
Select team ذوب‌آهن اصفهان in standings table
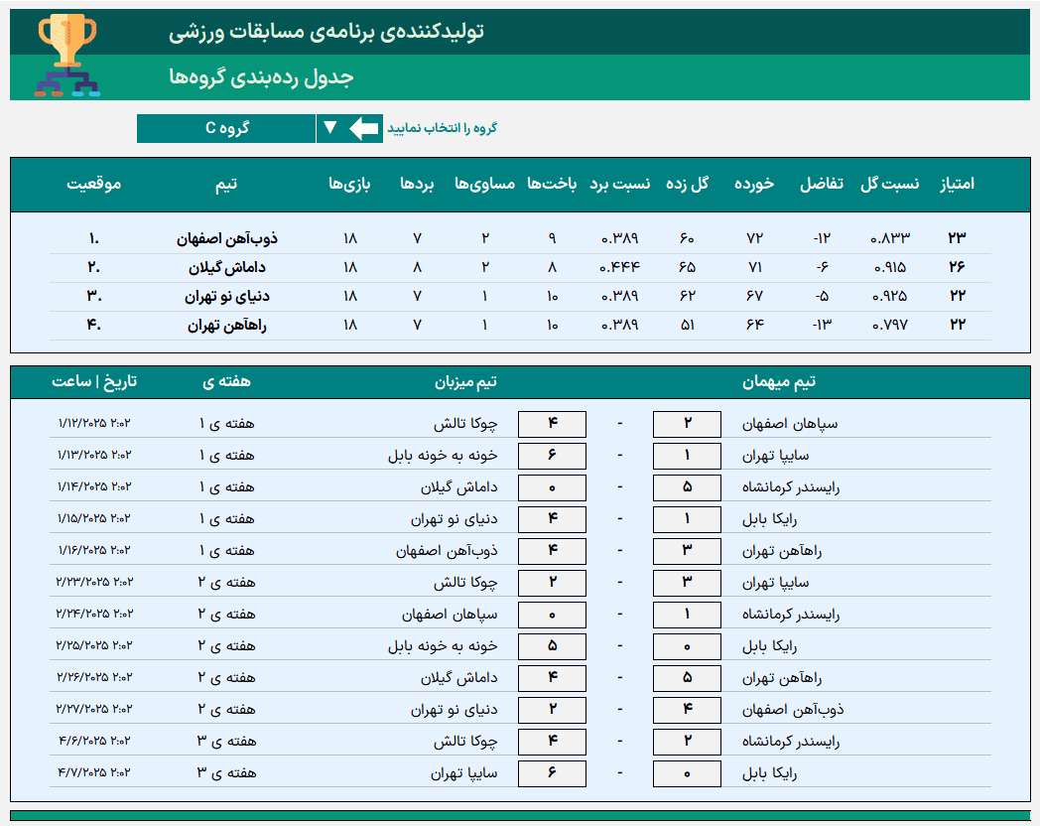tap(227, 238)
